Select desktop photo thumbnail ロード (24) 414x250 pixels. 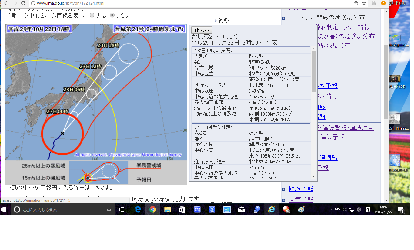tap(397, 82)
